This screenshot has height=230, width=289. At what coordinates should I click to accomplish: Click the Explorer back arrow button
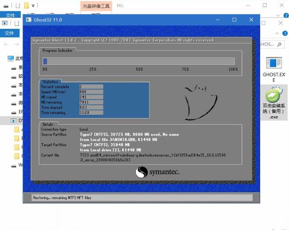[x=6, y=44]
